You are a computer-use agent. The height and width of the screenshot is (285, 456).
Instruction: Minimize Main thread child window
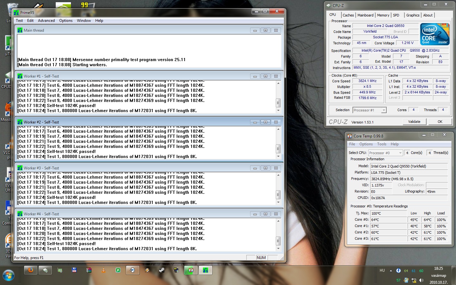[x=255, y=30]
